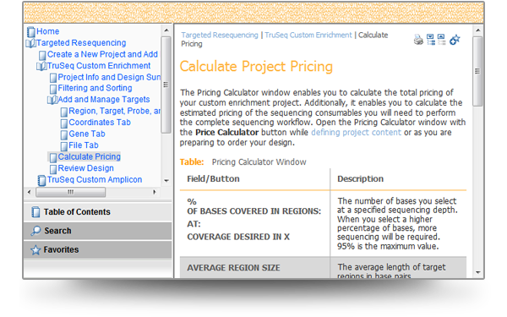
Task: Open Create a New Project and Add topic
Action: 102,54
